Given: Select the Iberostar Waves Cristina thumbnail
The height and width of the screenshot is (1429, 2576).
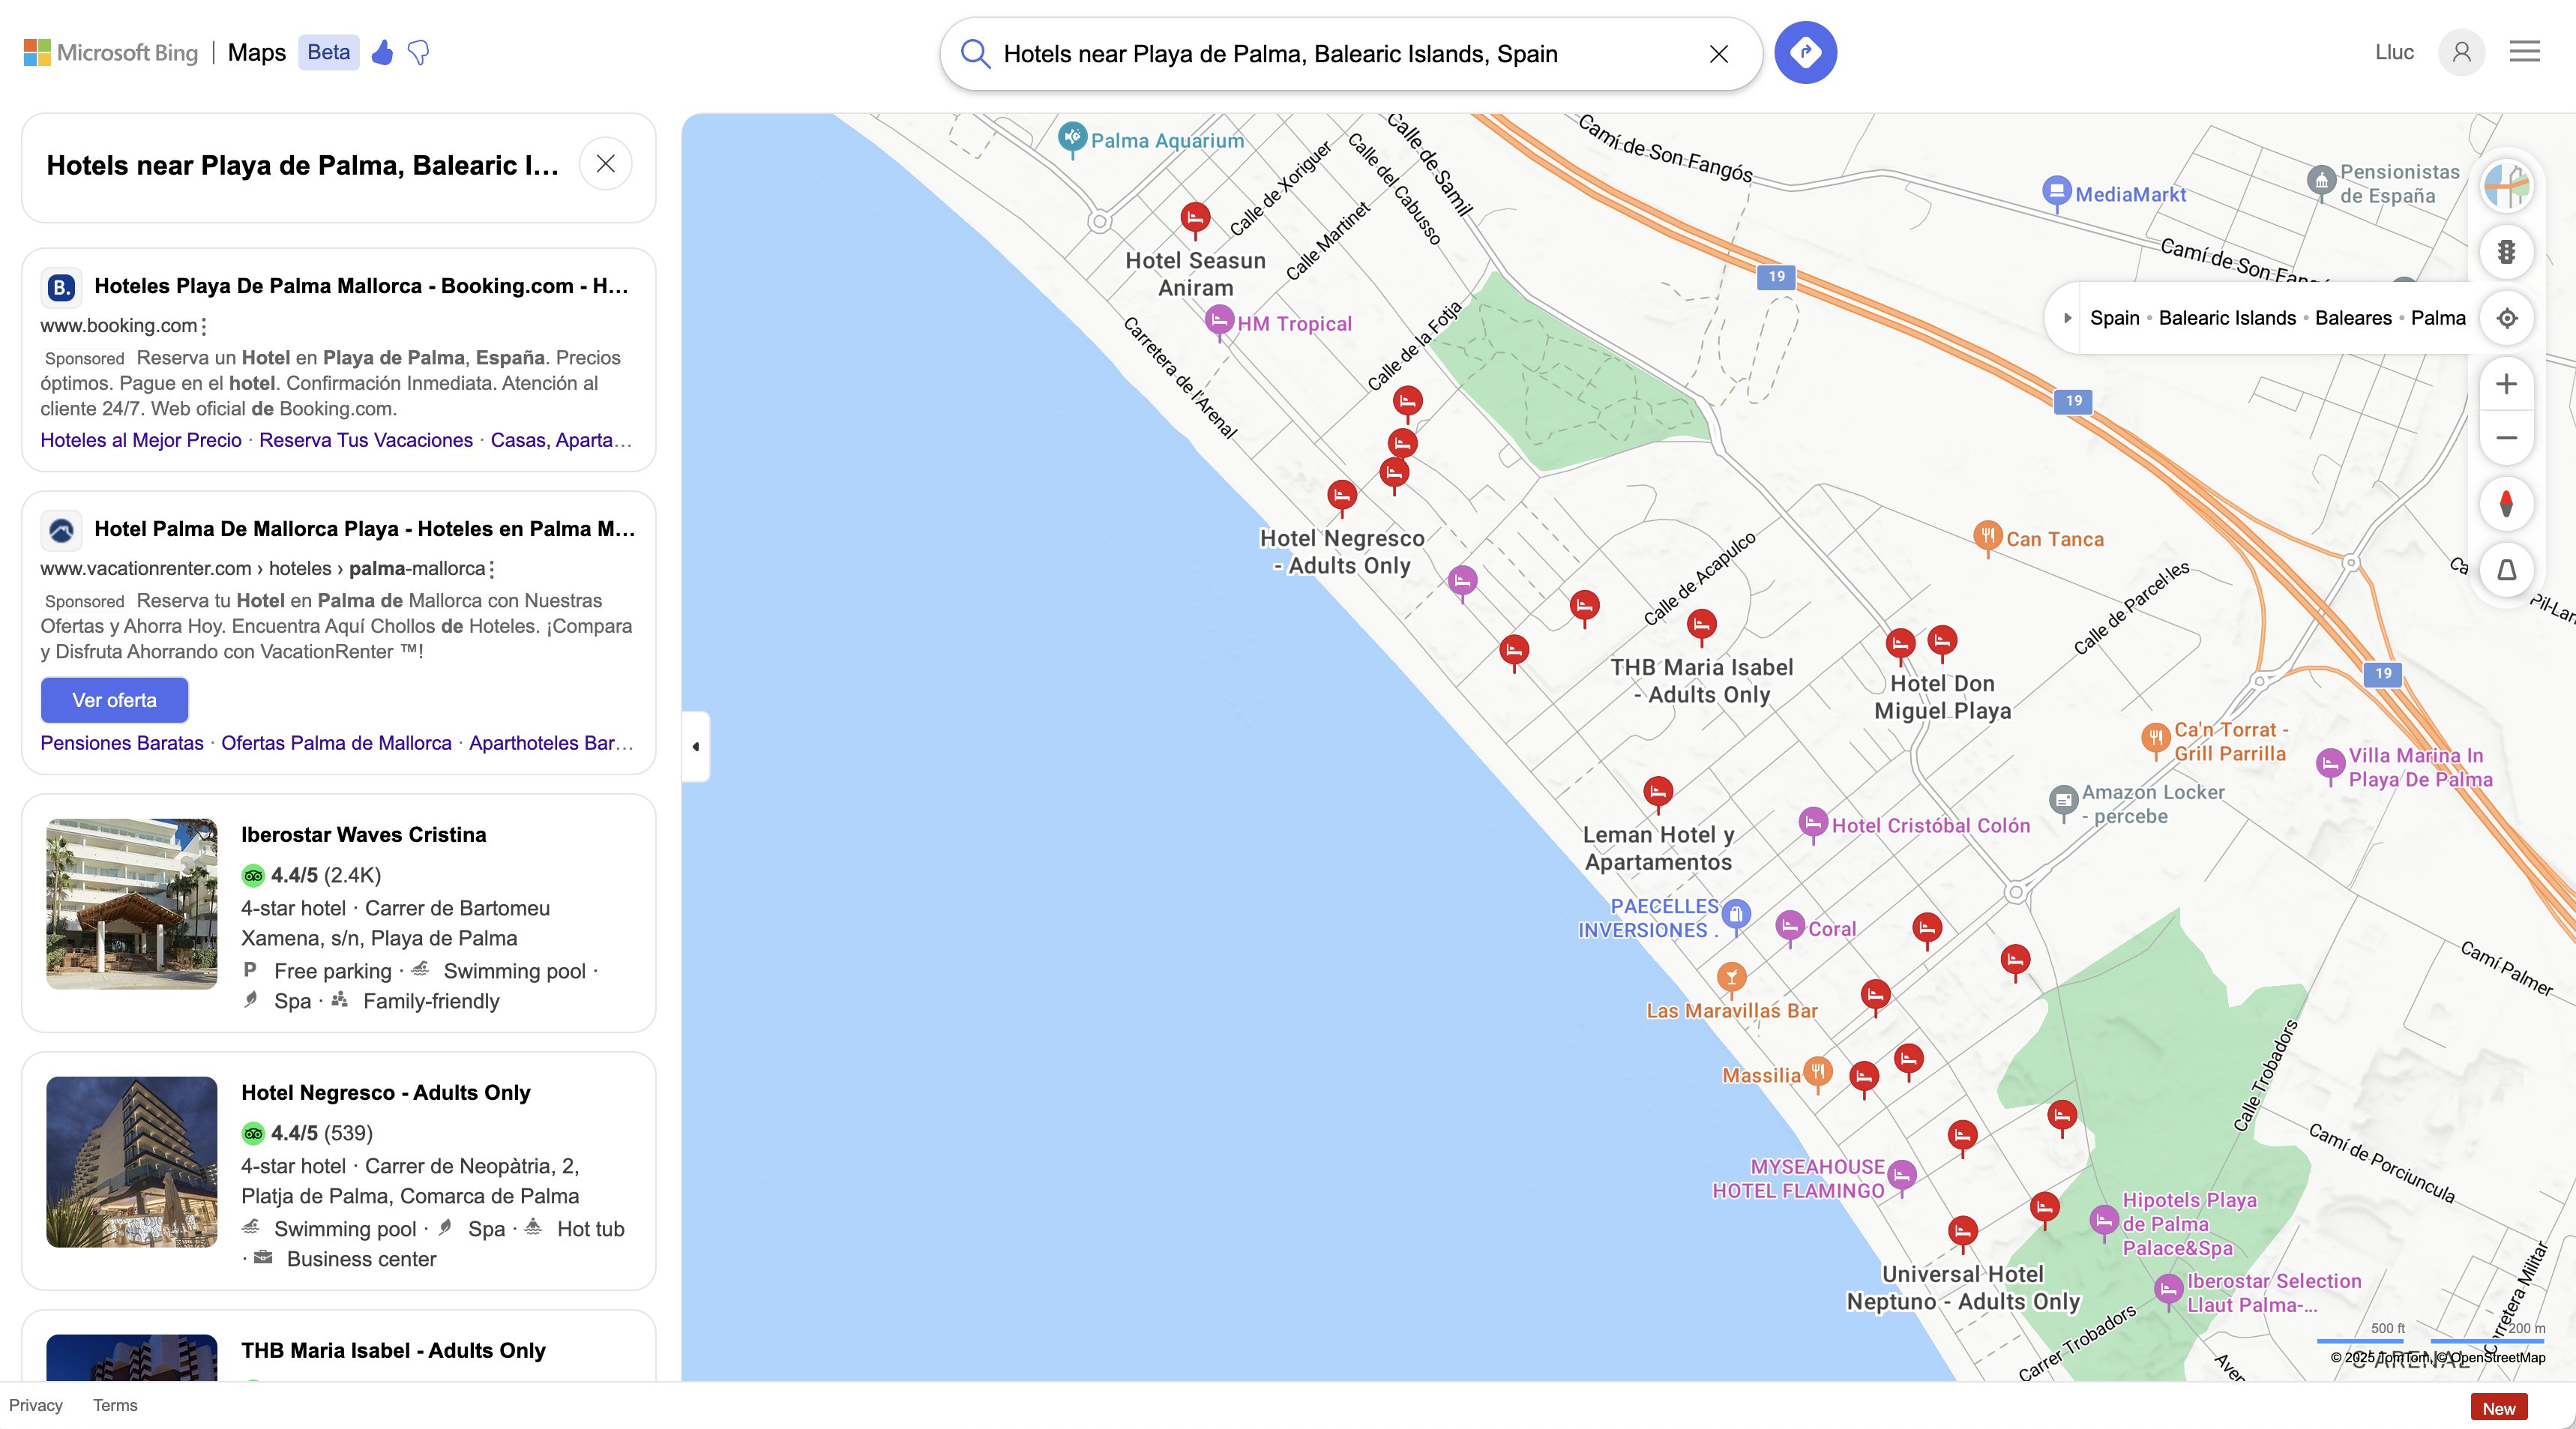Looking at the screenshot, I should click(131, 904).
